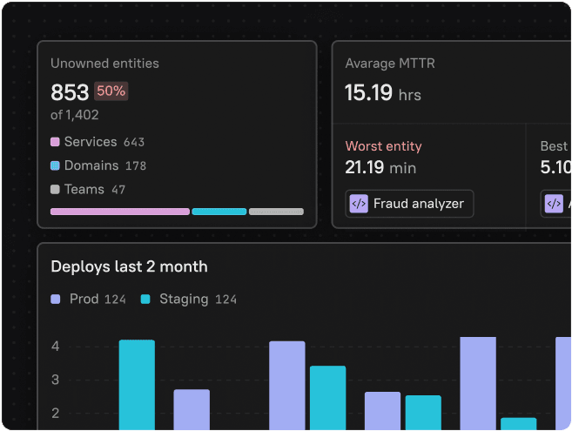Open the Unowned entities card title
572x431 pixels.
point(104,64)
